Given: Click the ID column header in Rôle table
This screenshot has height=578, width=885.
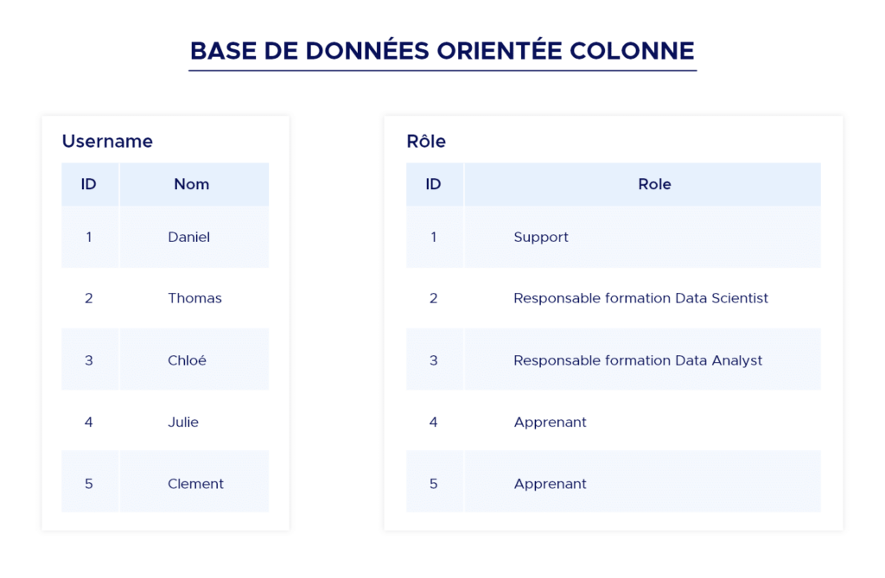Looking at the screenshot, I should (x=433, y=184).
